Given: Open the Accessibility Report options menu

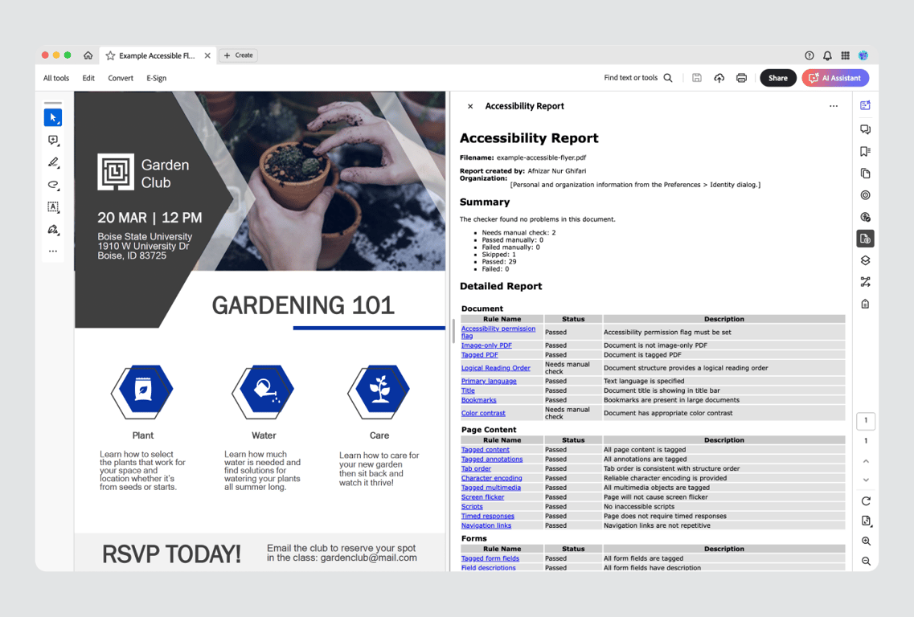Looking at the screenshot, I should point(834,105).
